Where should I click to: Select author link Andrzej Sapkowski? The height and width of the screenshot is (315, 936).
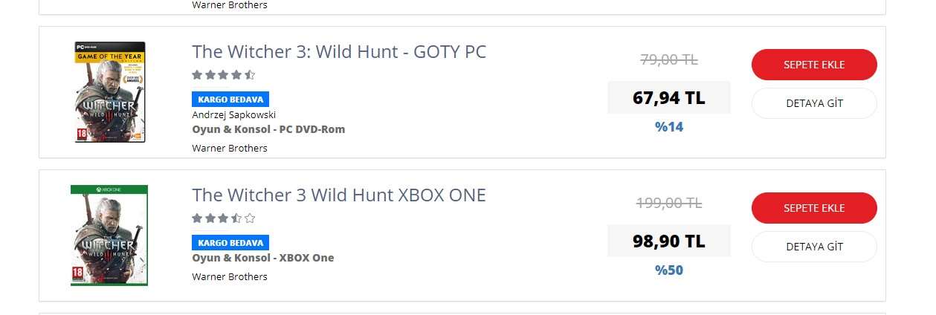pos(234,114)
